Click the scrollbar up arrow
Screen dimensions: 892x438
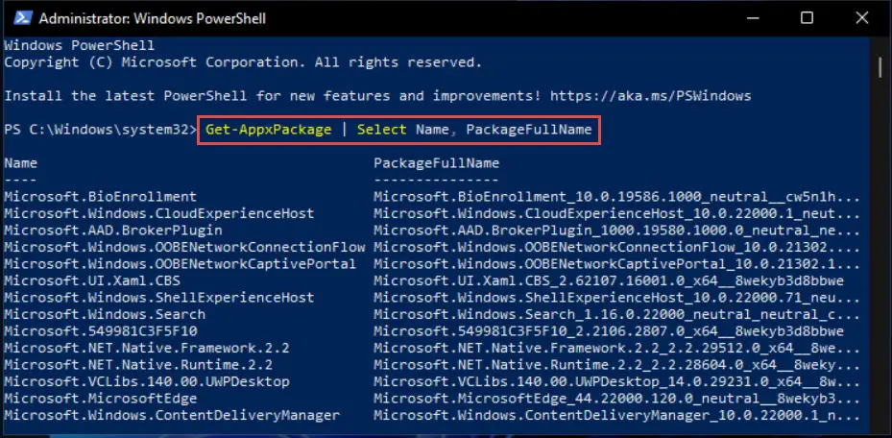tap(881, 44)
